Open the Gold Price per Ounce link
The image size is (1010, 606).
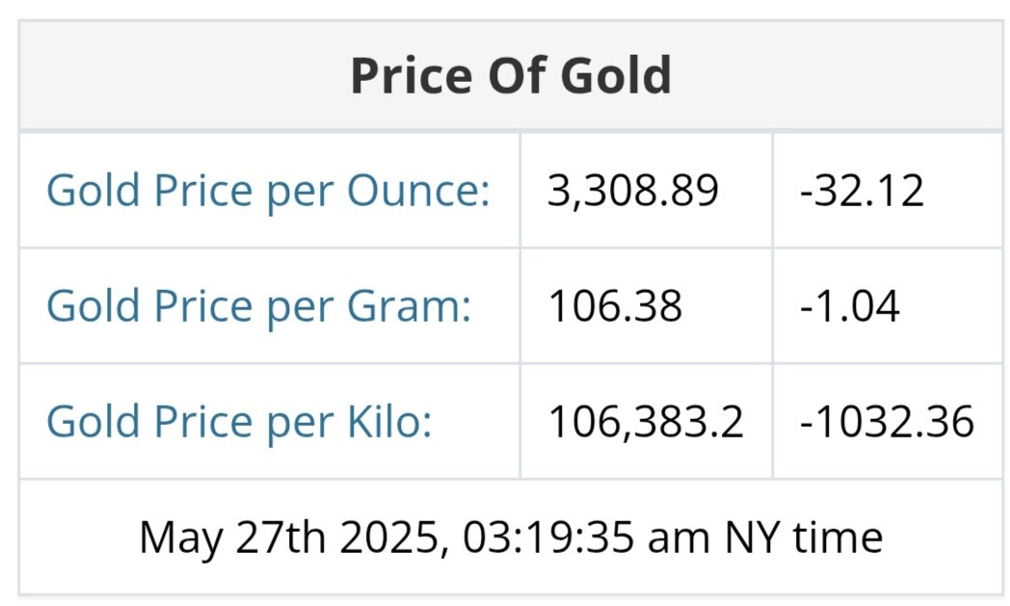(x=268, y=191)
